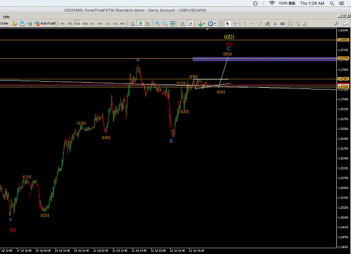The width and height of the screenshot is (351, 254).
Task: Switch chart to W1 timeframe
Action: pos(115,23)
